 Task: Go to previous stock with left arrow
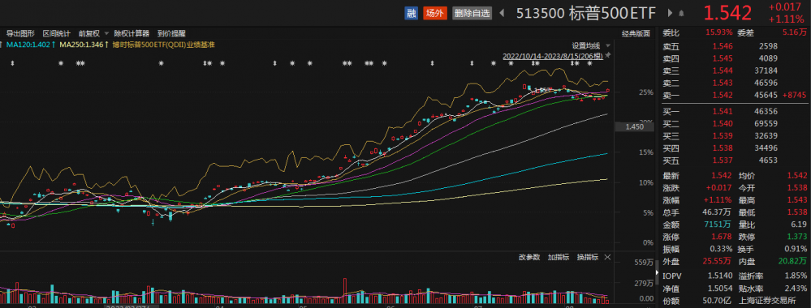pos(502,14)
